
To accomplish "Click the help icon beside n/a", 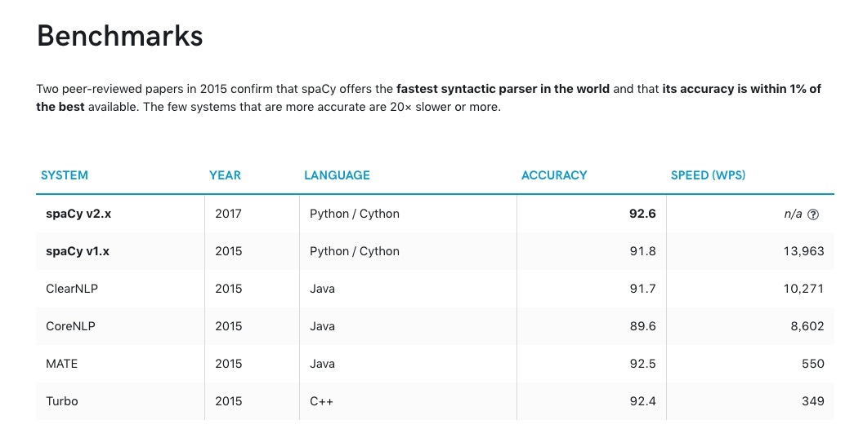I will (x=813, y=214).
